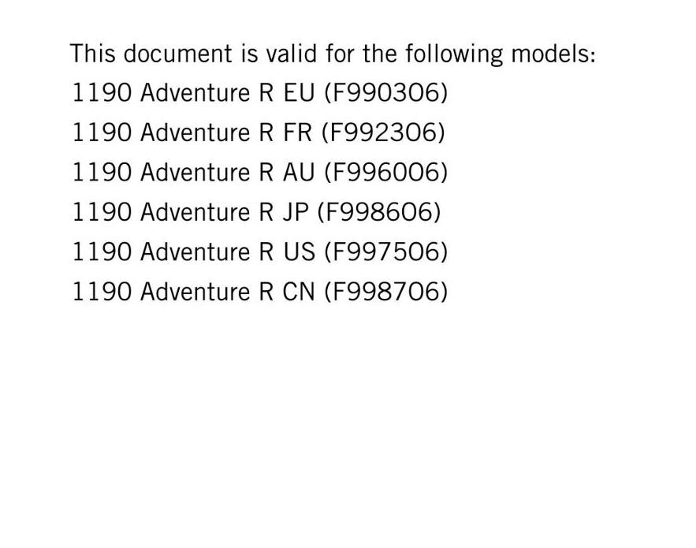696x548 pixels.
Task: Click the country code 'US'
Action: (300, 252)
